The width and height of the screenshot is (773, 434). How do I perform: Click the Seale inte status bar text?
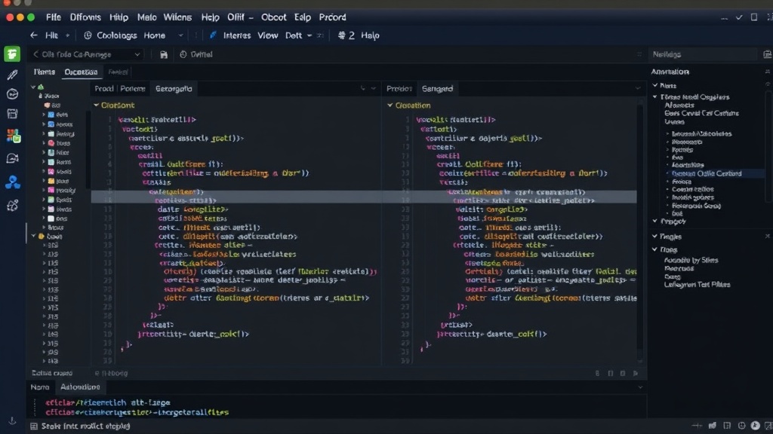(85, 426)
